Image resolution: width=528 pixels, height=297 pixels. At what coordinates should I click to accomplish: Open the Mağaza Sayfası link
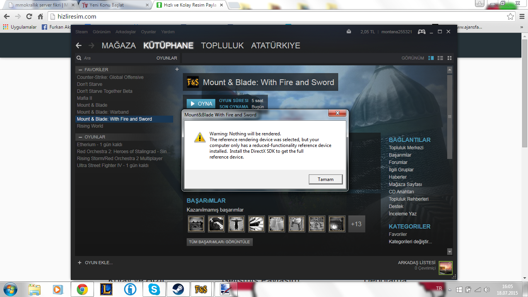[x=405, y=184]
